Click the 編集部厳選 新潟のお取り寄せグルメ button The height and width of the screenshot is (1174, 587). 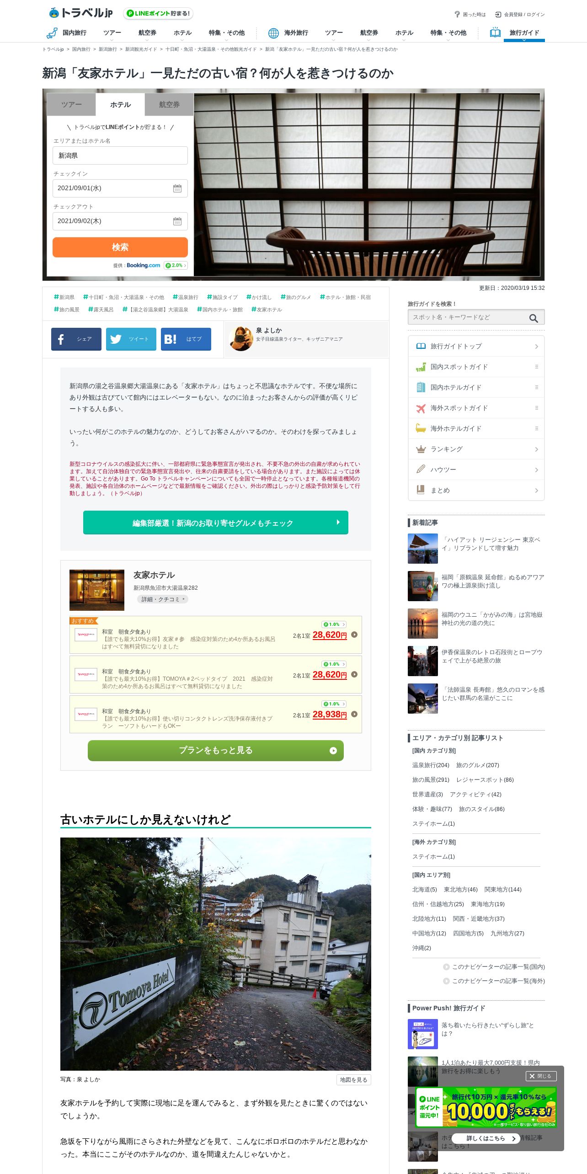point(216,523)
